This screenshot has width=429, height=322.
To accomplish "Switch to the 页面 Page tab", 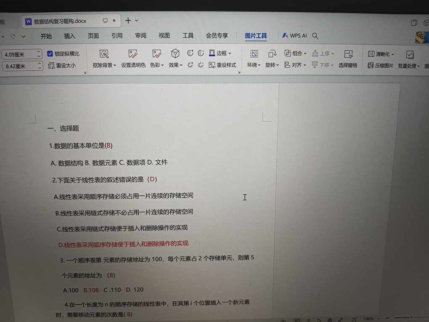I will [x=93, y=36].
